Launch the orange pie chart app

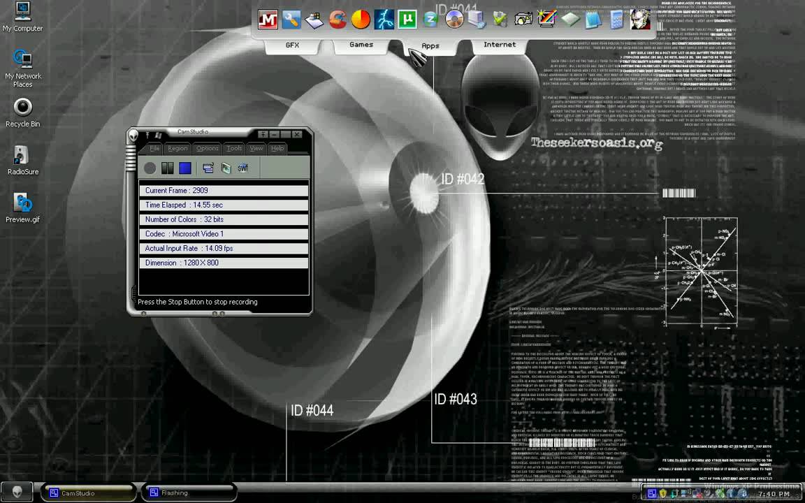tap(361, 20)
